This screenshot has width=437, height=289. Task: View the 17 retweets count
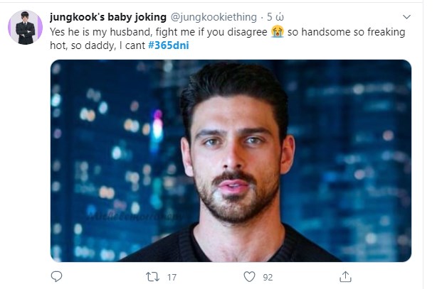tap(172, 277)
